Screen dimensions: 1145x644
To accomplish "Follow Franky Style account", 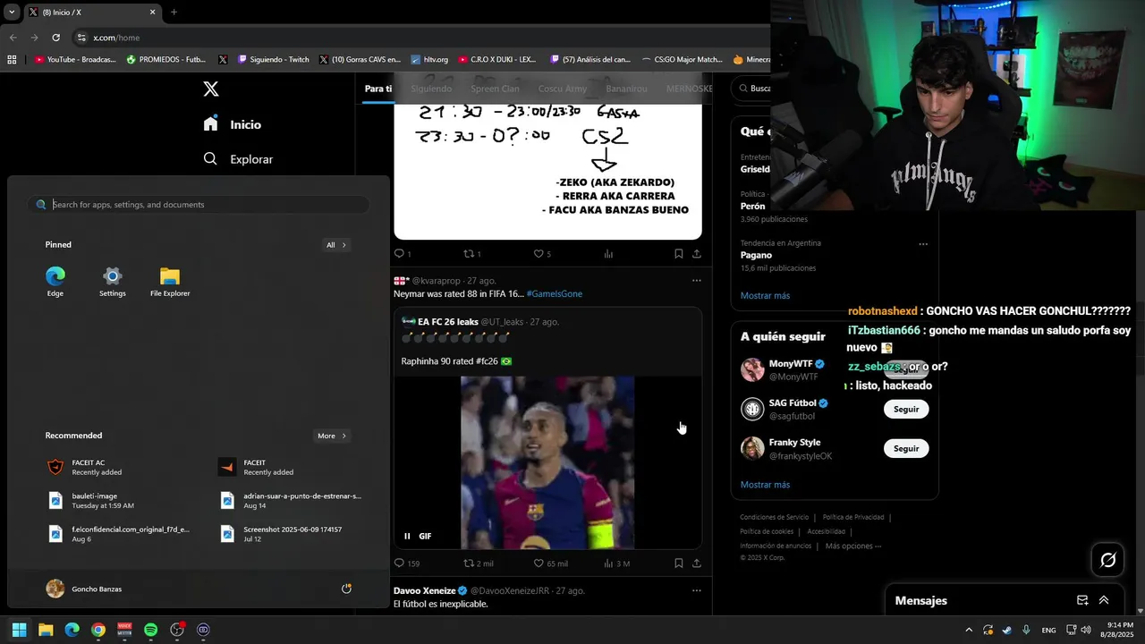I will click(x=906, y=448).
